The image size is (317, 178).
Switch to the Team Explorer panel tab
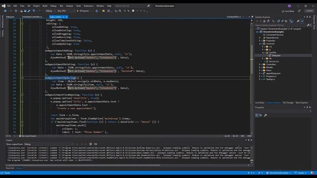302,103
